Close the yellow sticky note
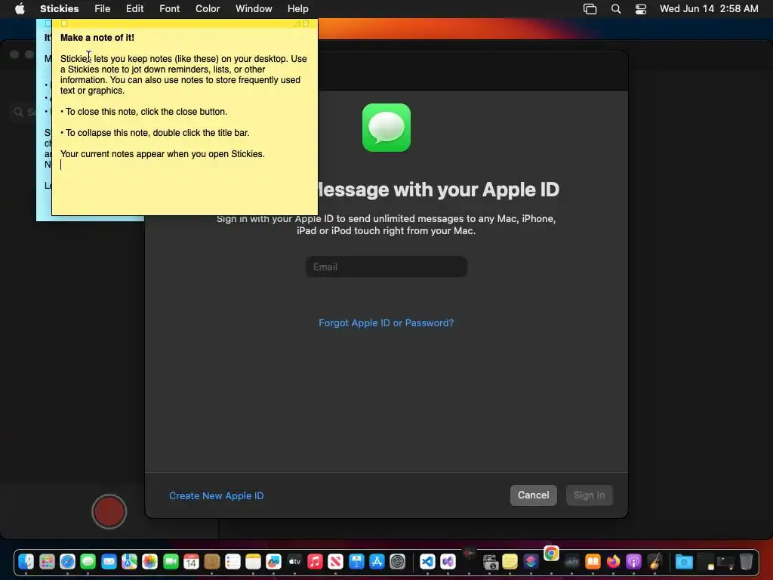 pyautogui.click(x=64, y=23)
